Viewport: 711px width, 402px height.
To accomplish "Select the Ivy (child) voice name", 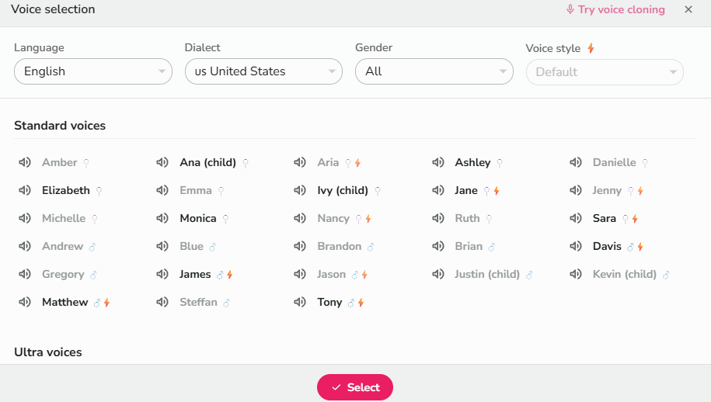I will [x=343, y=191].
